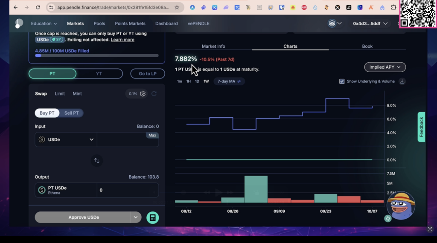Click the USDe input amount field
The width and height of the screenshot is (437, 243).
pos(122,142)
